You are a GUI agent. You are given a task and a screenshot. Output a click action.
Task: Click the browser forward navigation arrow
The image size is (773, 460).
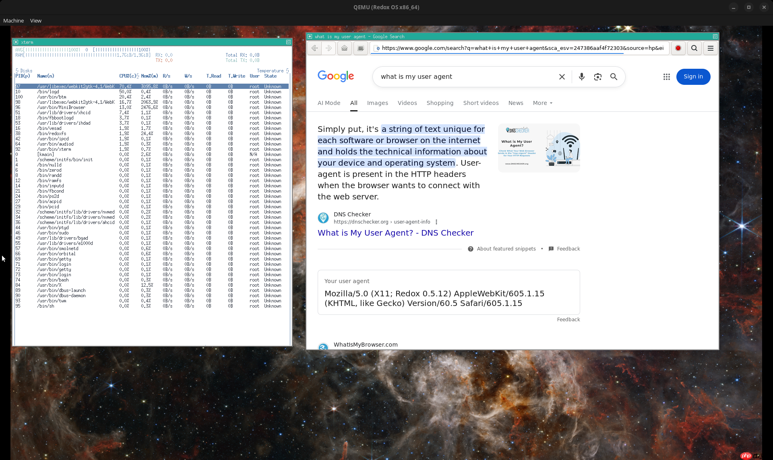tap(329, 48)
